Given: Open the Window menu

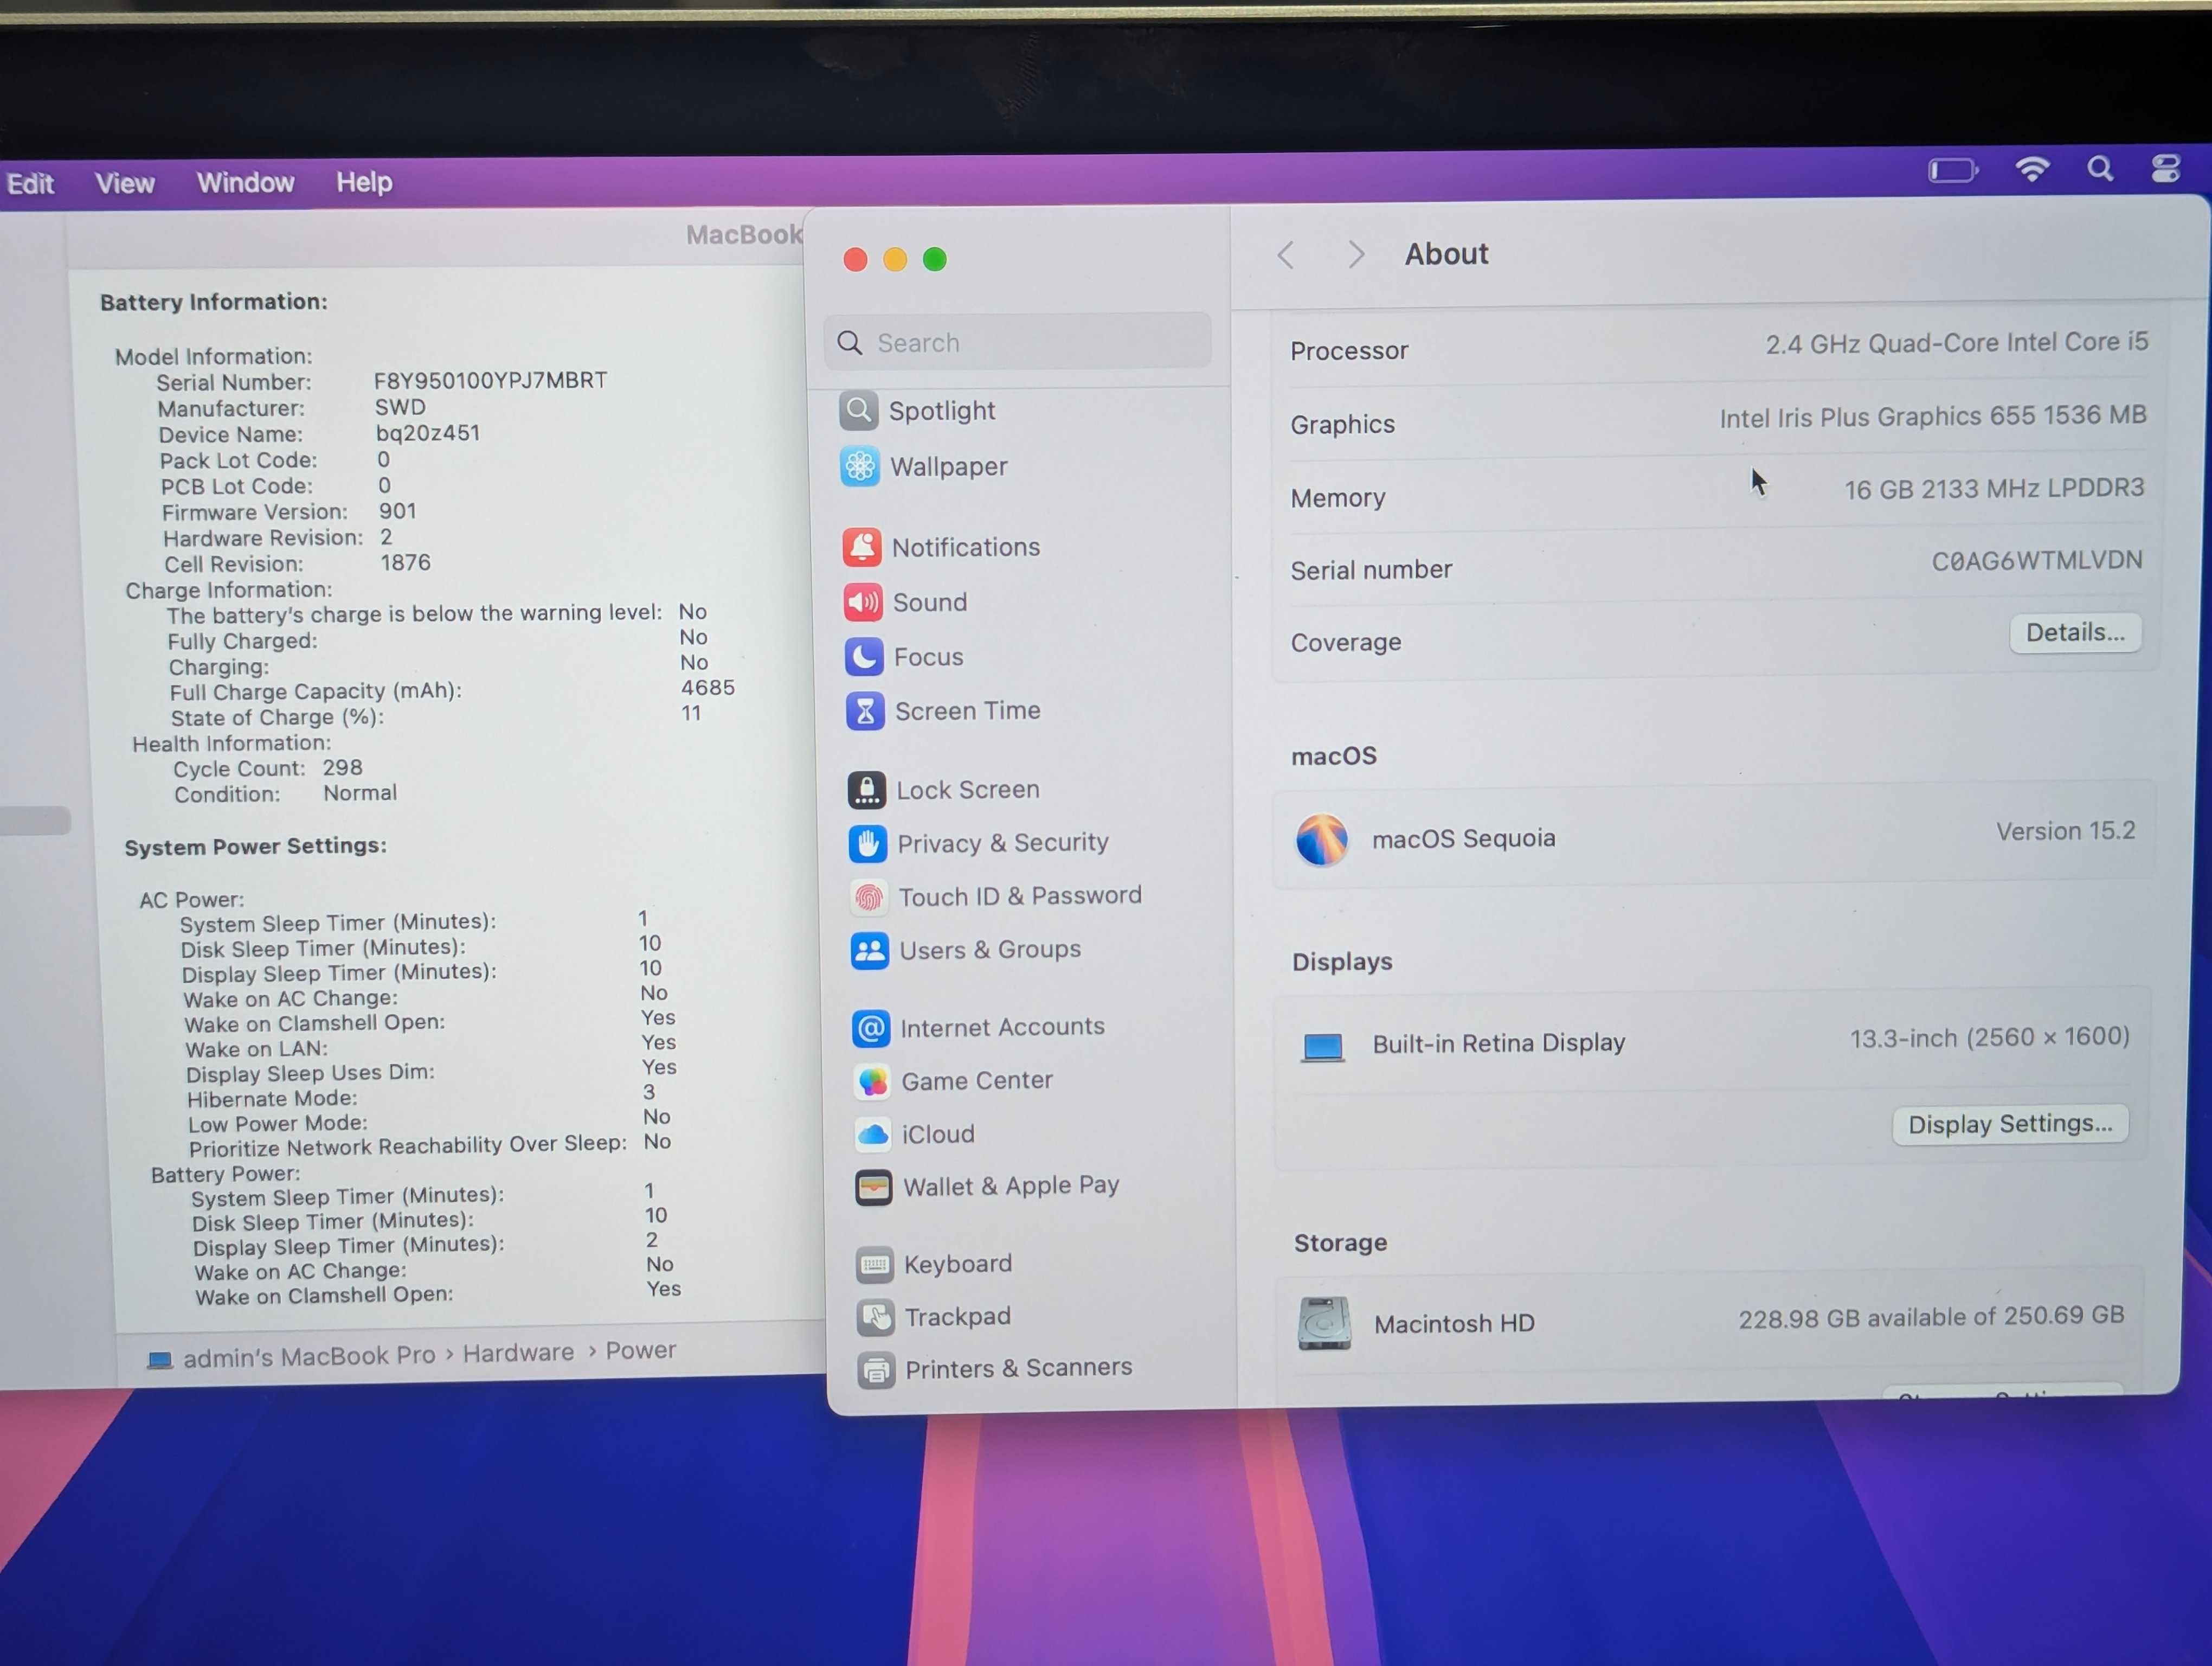Looking at the screenshot, I should (x=245, y=182).
